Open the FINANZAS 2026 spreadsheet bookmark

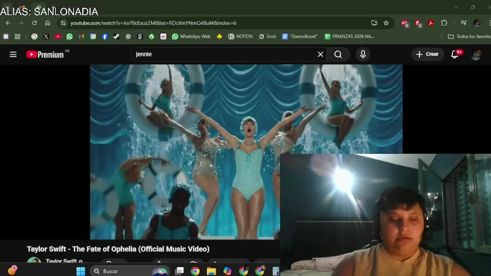click(349, 36)
